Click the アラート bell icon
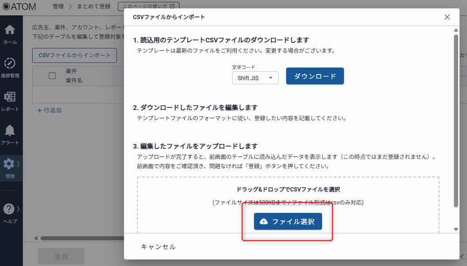The image size is (467, 266). pyautogui.click(x=10, y=130)
